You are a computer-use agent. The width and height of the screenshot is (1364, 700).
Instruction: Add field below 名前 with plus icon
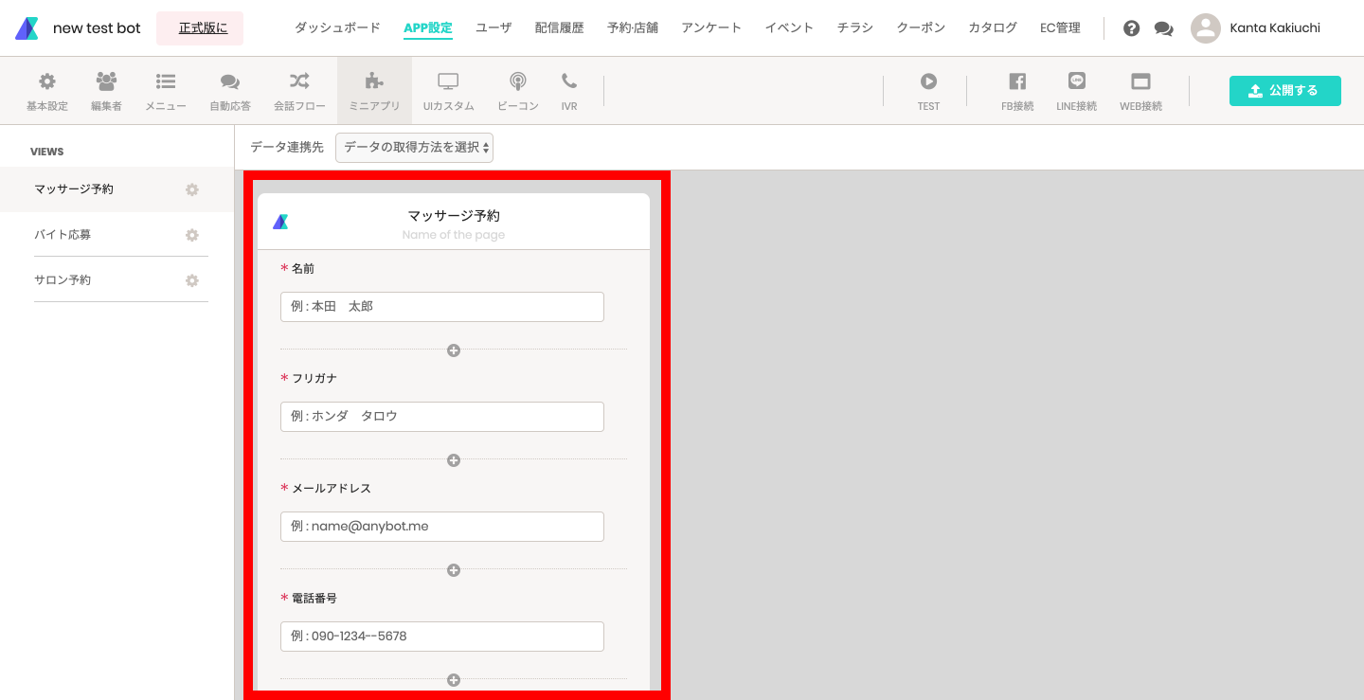[454, 350]
